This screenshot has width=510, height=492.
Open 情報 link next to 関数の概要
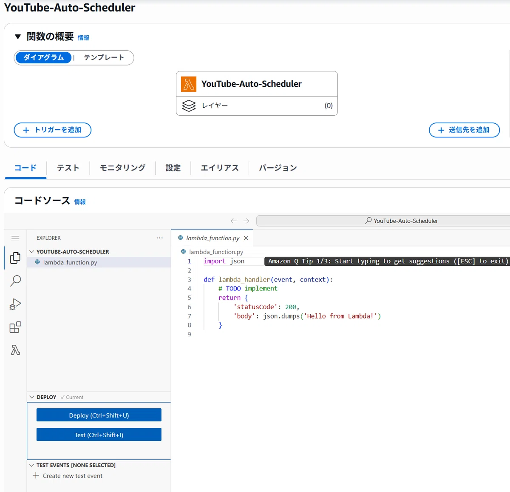click(83, 38)
